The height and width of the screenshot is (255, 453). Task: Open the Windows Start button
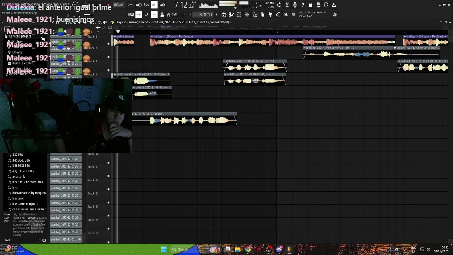pos(164,249)
